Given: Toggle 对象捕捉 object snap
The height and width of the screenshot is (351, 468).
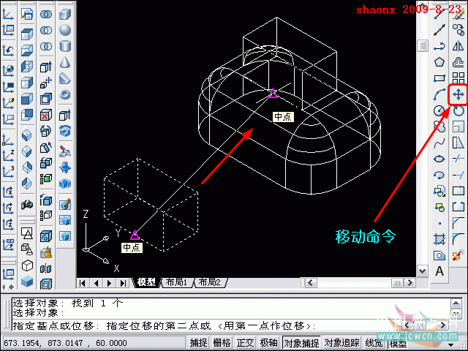Looking at the screenshot, I should click(x=301, y=343).
